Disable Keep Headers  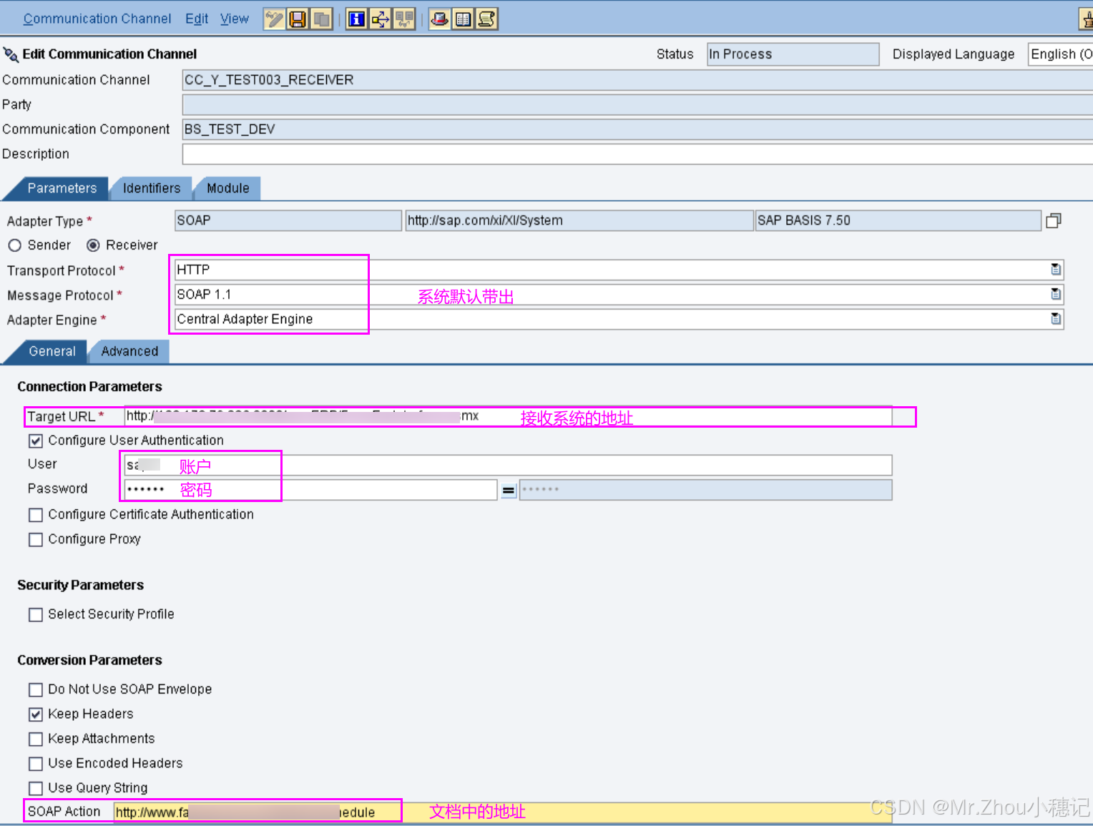click(36, 714)
